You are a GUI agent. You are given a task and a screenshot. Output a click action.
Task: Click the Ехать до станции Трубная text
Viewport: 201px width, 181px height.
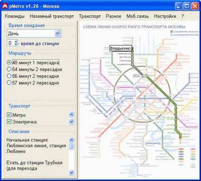pos(34,163)
